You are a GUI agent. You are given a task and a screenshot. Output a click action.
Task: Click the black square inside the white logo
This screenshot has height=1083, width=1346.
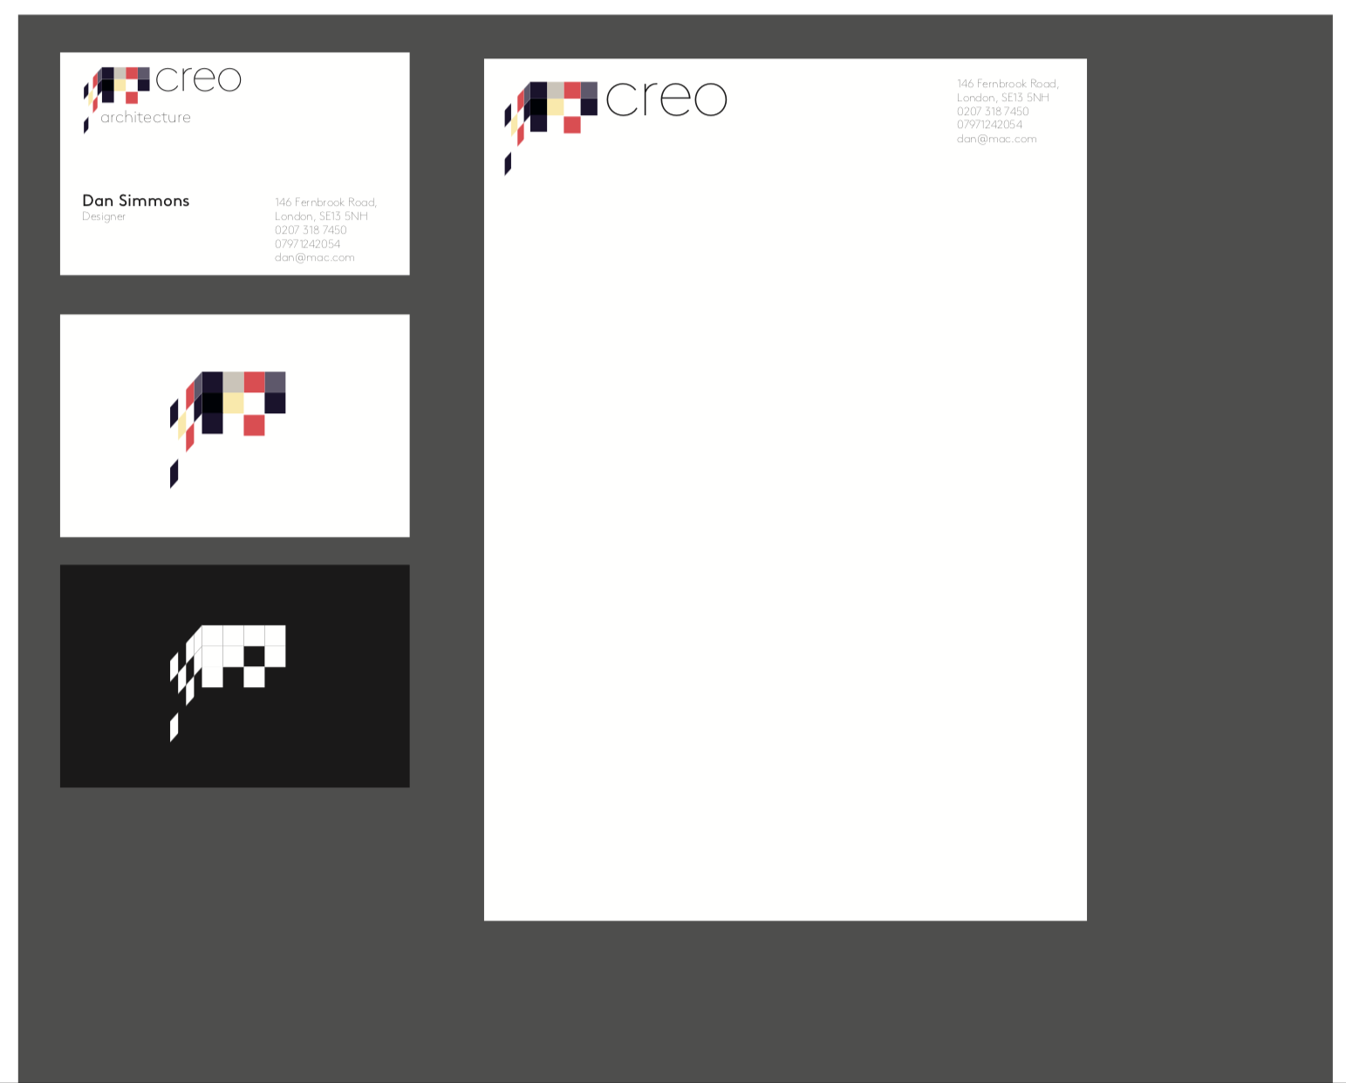tap(254, 656)
